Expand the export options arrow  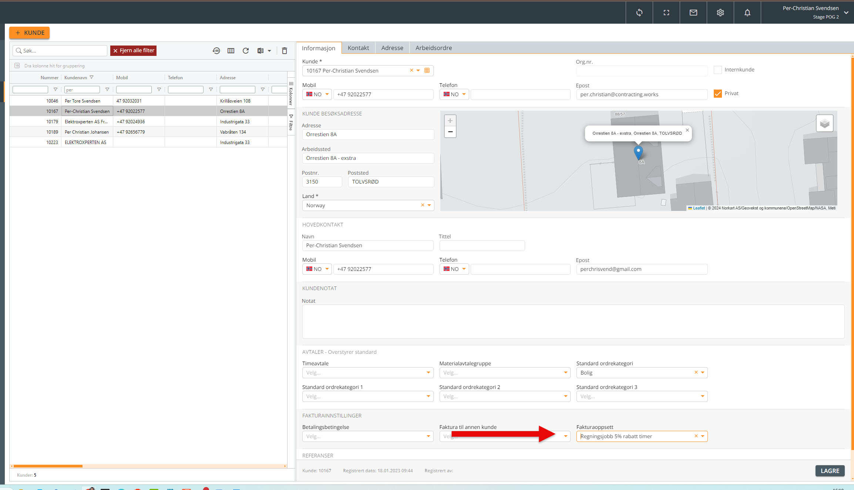tap(269, 51)
